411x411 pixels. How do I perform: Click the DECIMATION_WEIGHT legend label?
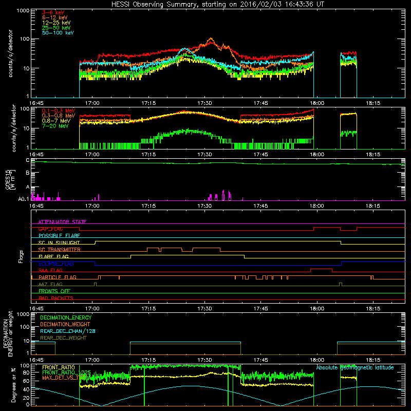pyautogui.click(x=65, y=324)
